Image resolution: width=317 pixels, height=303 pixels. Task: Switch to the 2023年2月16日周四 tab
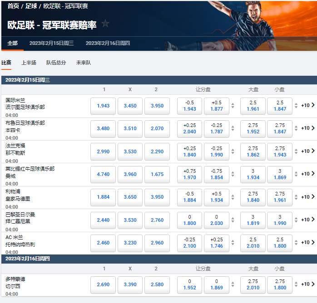click(x=108, y=43)
